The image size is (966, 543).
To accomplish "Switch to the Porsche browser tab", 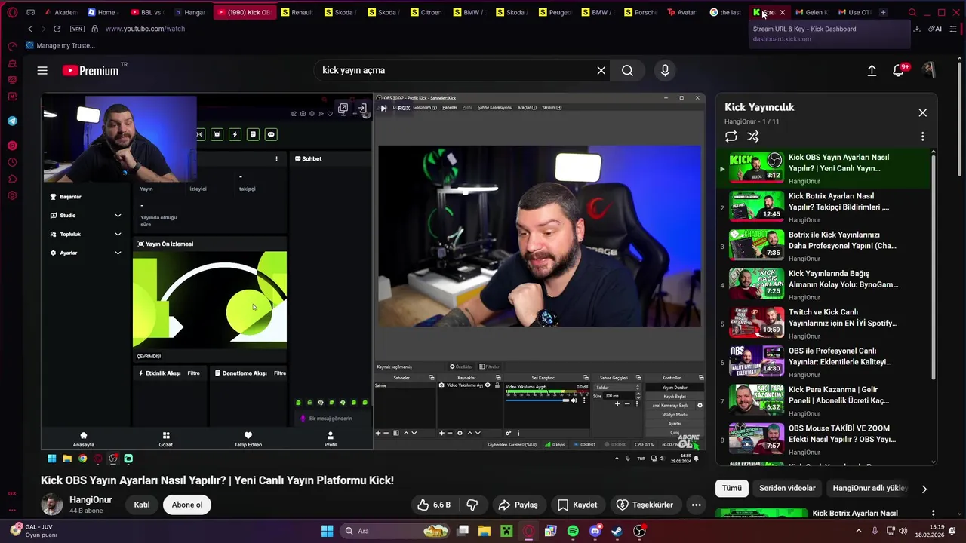I will click(641, 12).
